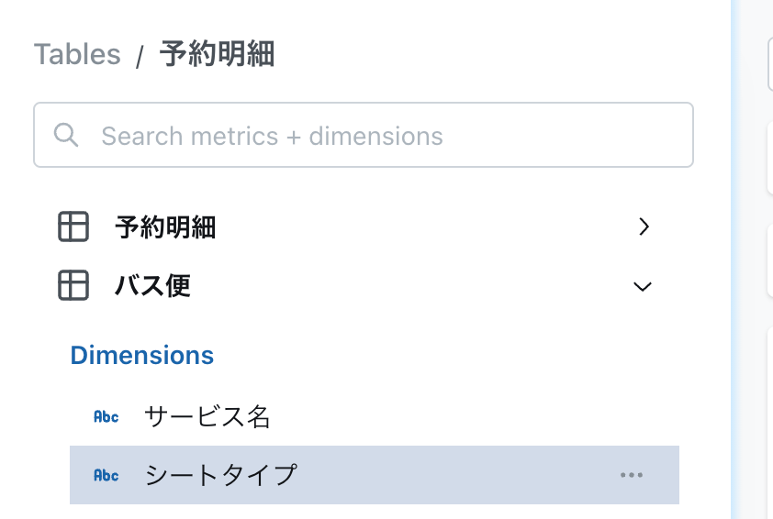Click the table grid icon beside バス便
773x519 pixels.
point(73,285)
